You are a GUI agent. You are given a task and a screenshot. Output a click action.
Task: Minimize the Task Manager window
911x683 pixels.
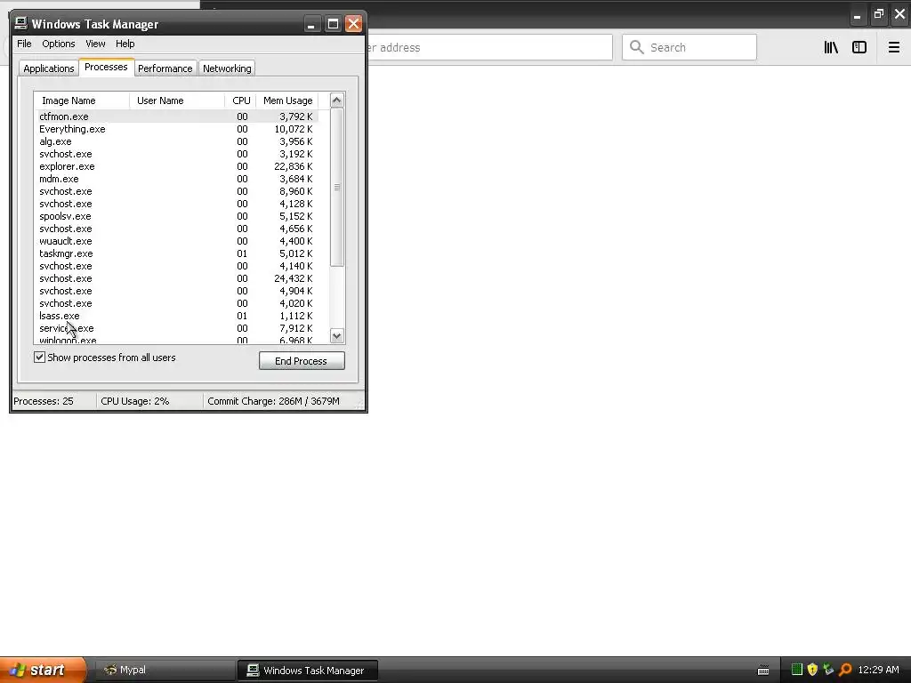(x=311, y=24)
